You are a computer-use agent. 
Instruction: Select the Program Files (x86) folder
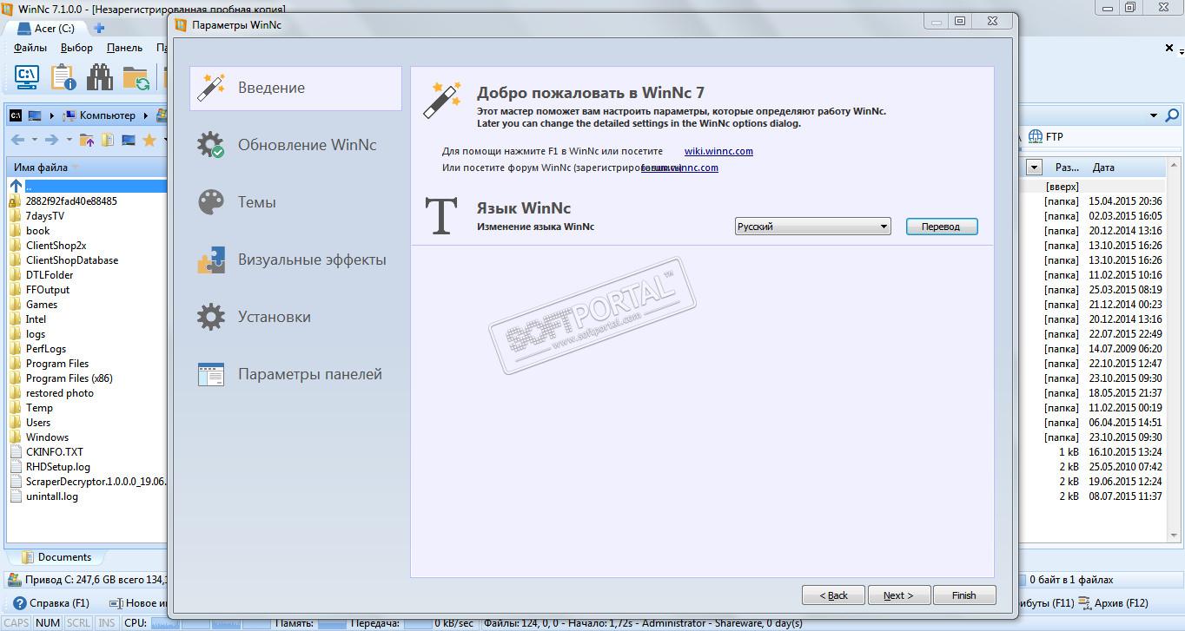[x=70, y=378]
